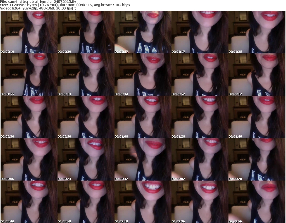The height and width of the screenshot is (223, 286).
Task: Pick the frame marked 00:01:17
Action: (x=200, y=32)
